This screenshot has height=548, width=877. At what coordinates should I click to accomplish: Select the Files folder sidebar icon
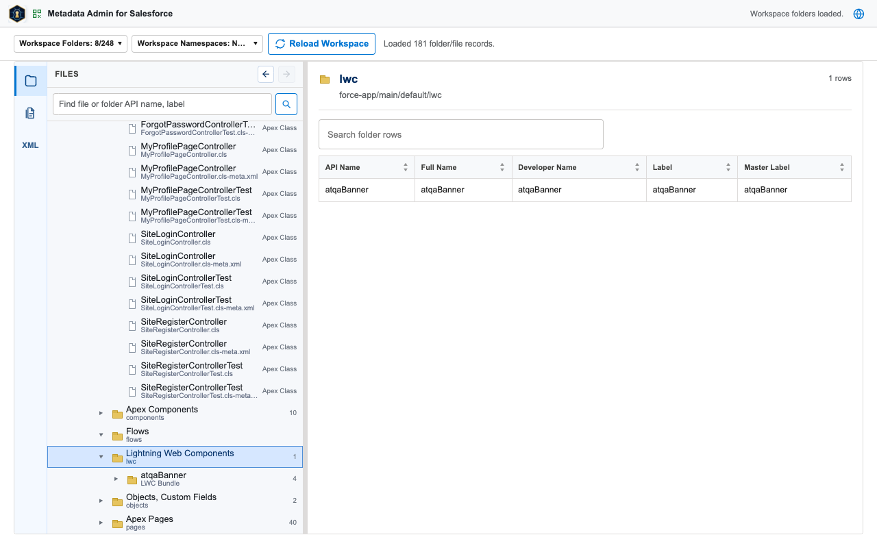point(31,81)
